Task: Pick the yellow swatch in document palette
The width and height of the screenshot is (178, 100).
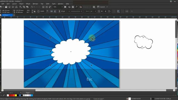Action: click(x=16, y=95)
